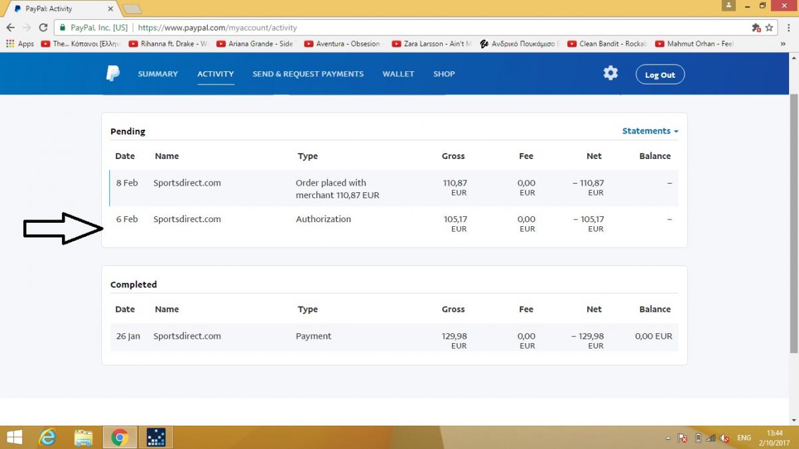
Task: Open the Wallet tab
Action: point(398,74)
